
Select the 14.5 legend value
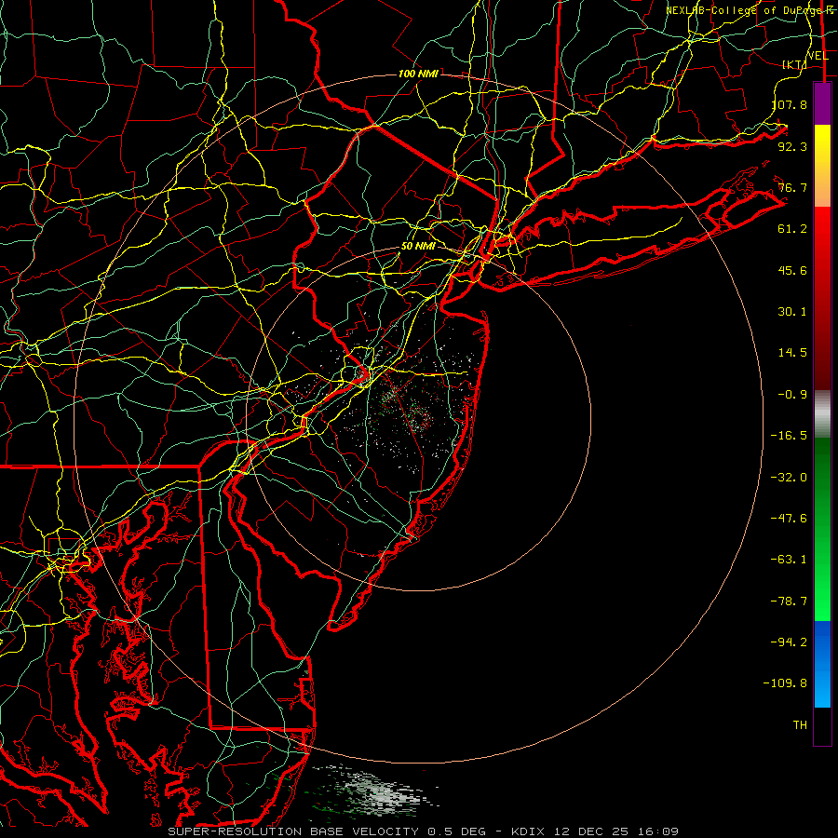coord(792,353)
